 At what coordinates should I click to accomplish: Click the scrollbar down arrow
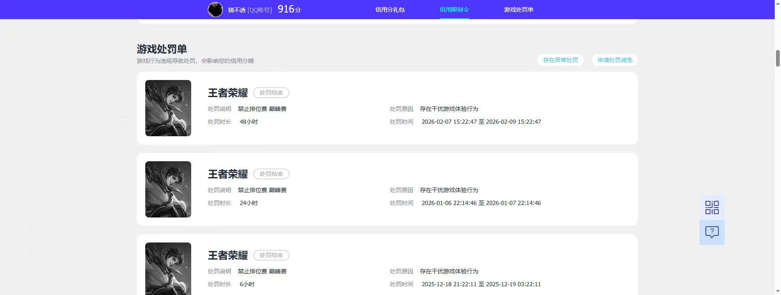click(778, 291)
